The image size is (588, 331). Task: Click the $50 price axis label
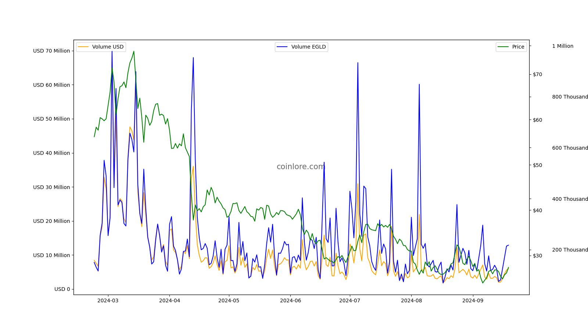click(537, 165)
